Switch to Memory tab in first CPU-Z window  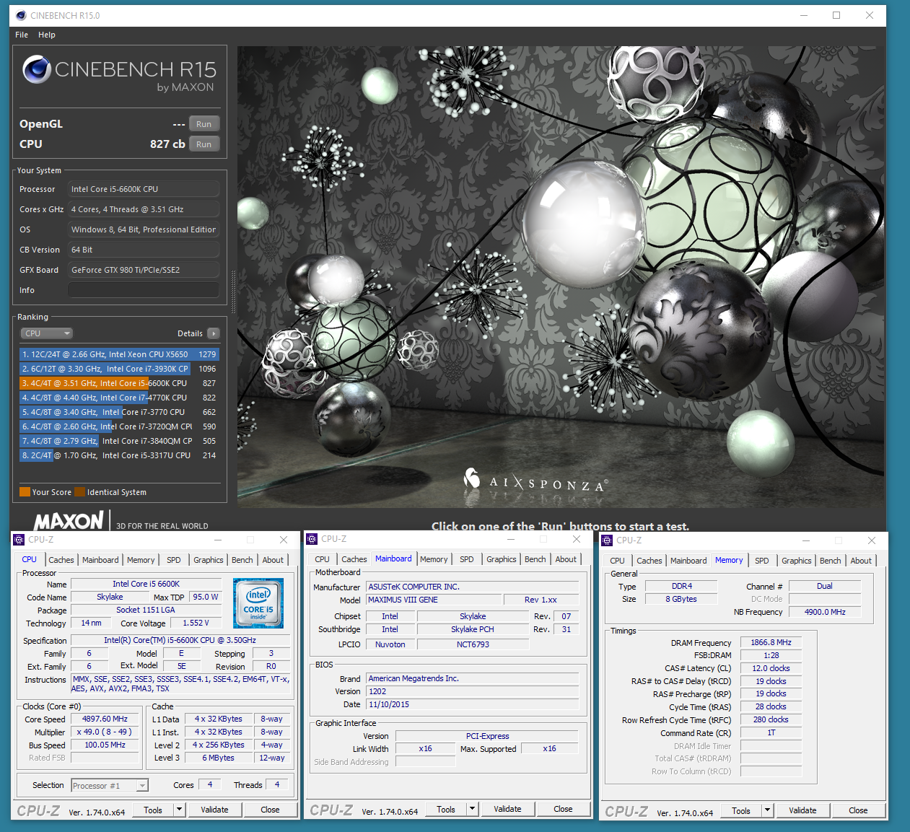[x=141, y=560]
